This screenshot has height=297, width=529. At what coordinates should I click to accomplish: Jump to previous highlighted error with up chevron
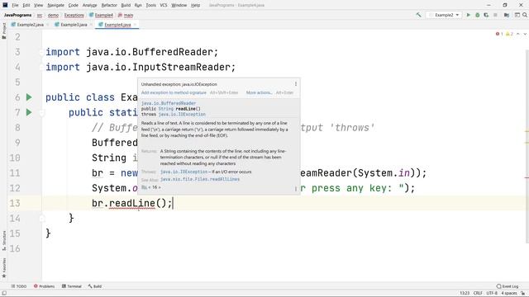click(518, 34)
